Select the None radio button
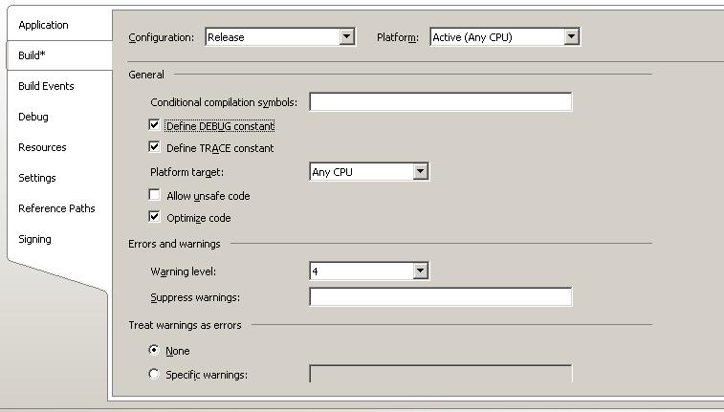The width and height of the screenshot is (724, 412). [154, 350]
